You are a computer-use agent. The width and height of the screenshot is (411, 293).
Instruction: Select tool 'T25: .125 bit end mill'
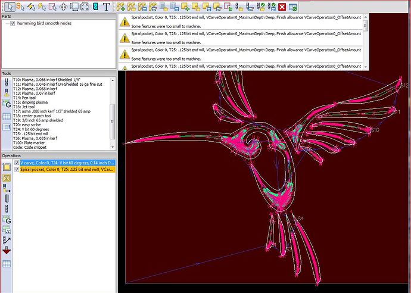pyautogui.click(x=30, y=133)
